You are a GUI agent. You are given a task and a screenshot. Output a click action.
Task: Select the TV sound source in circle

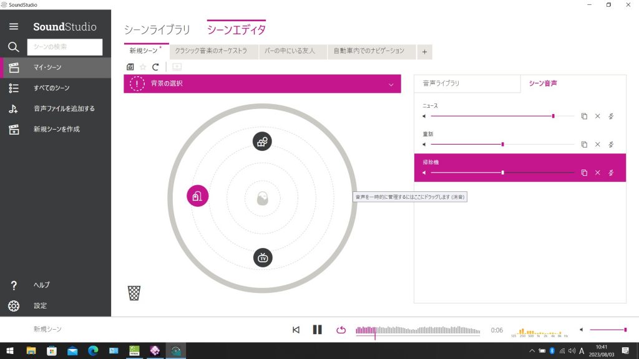(x=263, y=257)
